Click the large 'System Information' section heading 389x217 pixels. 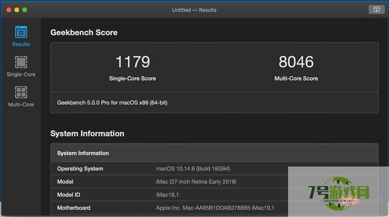click(x=87, y=133)
